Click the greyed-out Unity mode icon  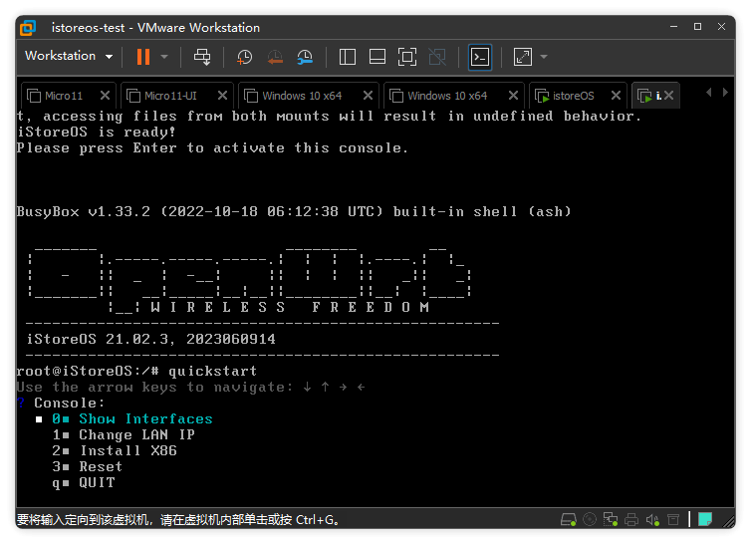click(x=437, y=57)
